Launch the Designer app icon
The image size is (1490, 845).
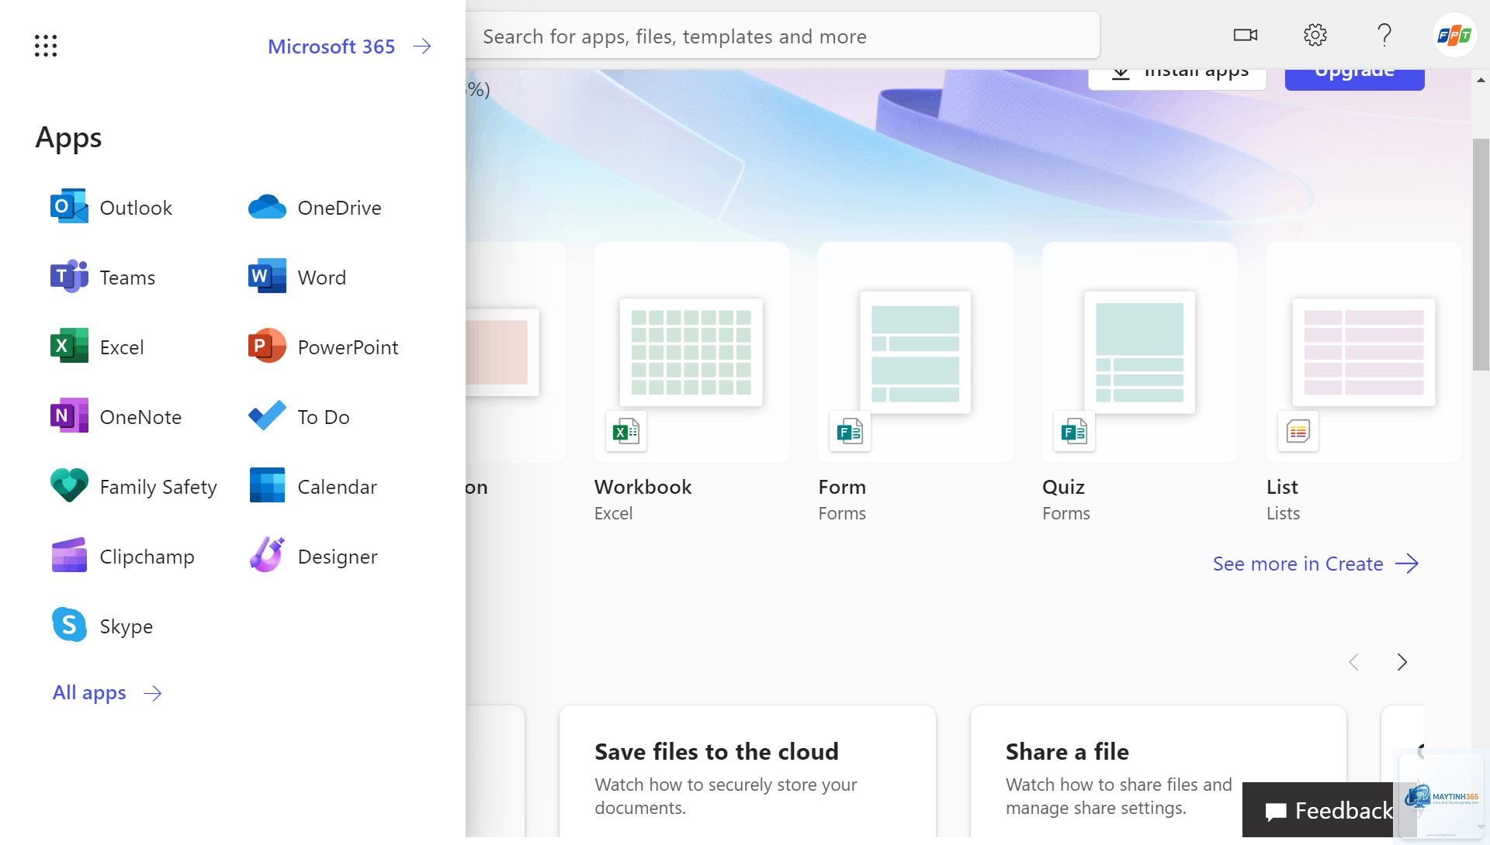coord(267,556)
